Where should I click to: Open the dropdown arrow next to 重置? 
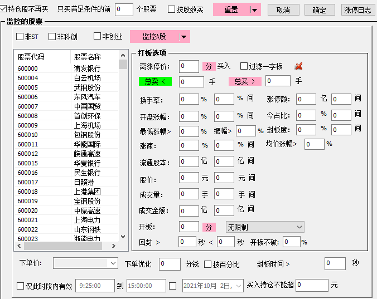pos(254,10)
